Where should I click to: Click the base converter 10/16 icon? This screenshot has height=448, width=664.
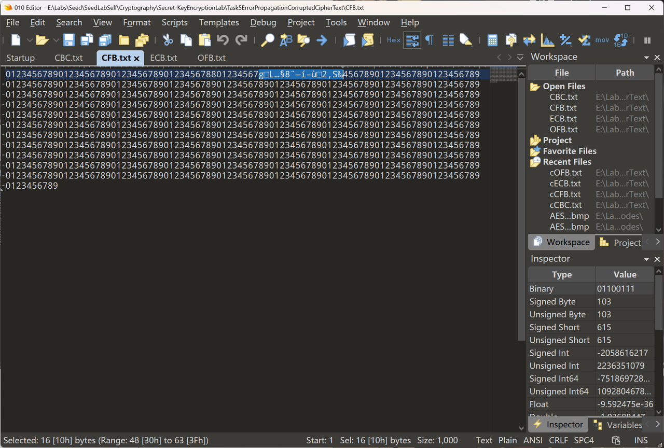pyautogui.click(x=620, y=40)
